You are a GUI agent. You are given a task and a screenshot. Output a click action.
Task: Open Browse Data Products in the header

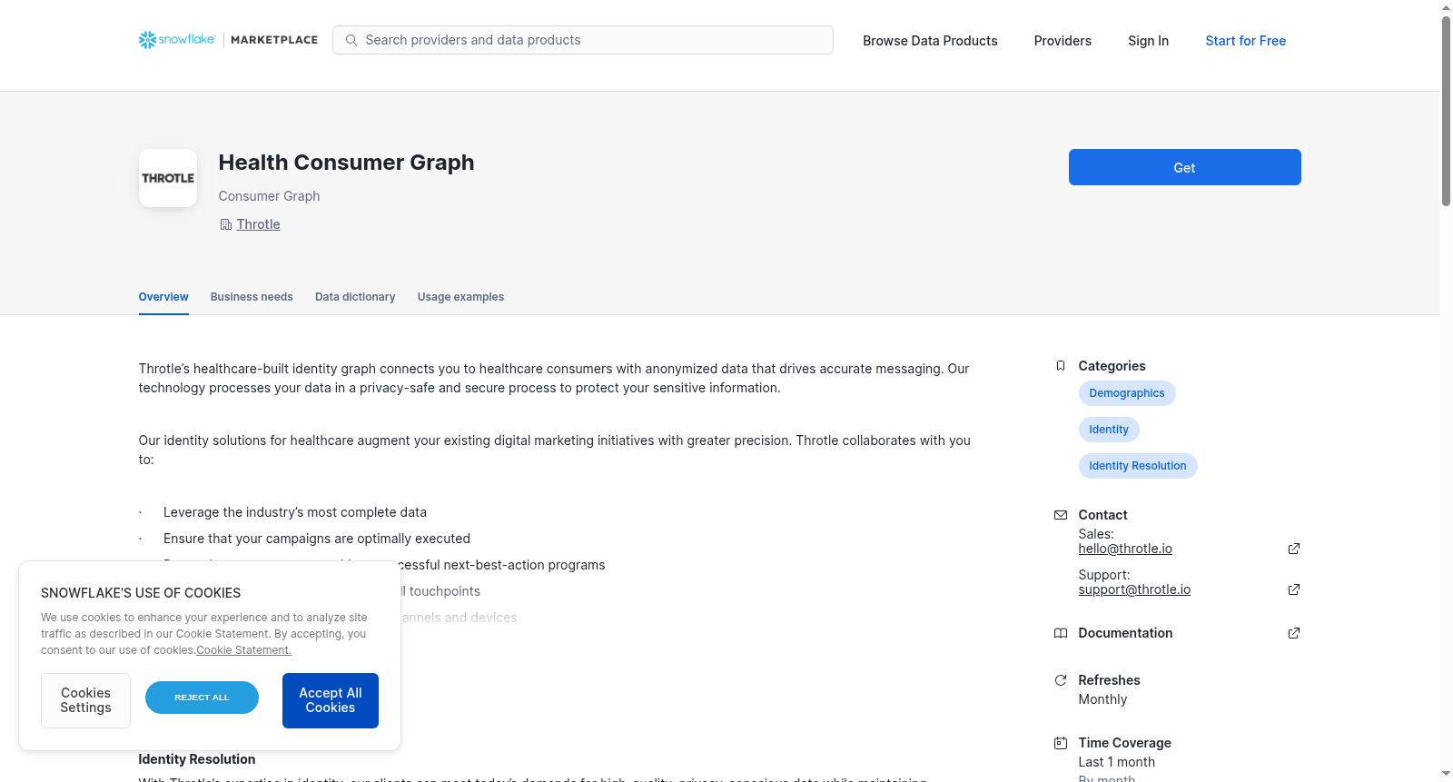click(930, 41)
